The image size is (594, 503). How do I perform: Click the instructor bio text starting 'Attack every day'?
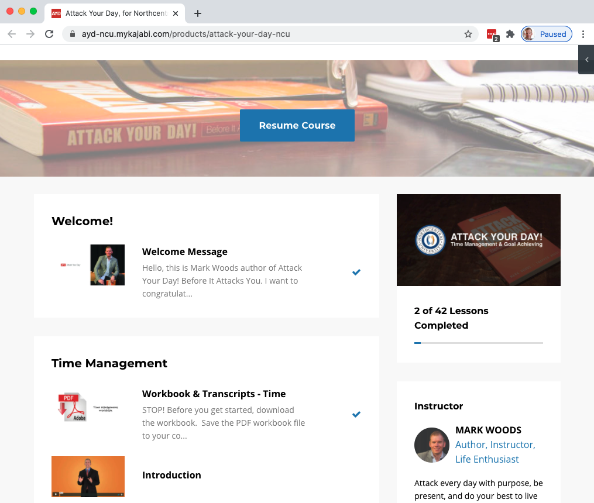click(479, 490)
